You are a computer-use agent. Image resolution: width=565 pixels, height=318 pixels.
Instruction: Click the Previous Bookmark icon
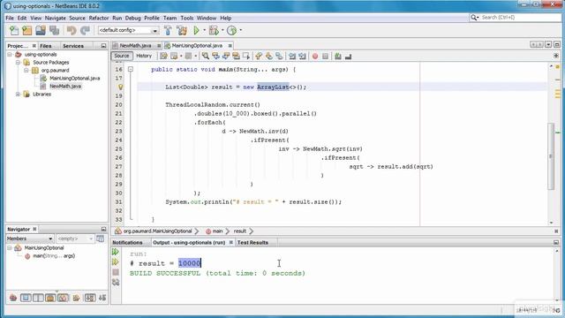click(259, 57)
